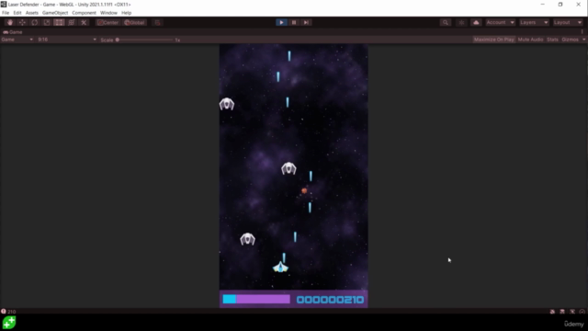
Task: Open the File menu
Action: pos(6,13)
